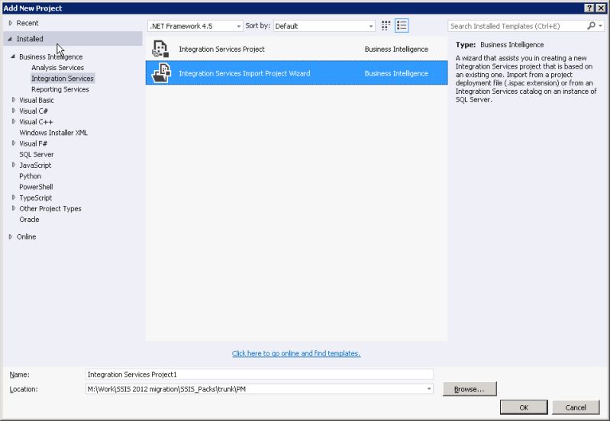Expand the Online node
Screen dimensions: 610x421
[11, 236]
